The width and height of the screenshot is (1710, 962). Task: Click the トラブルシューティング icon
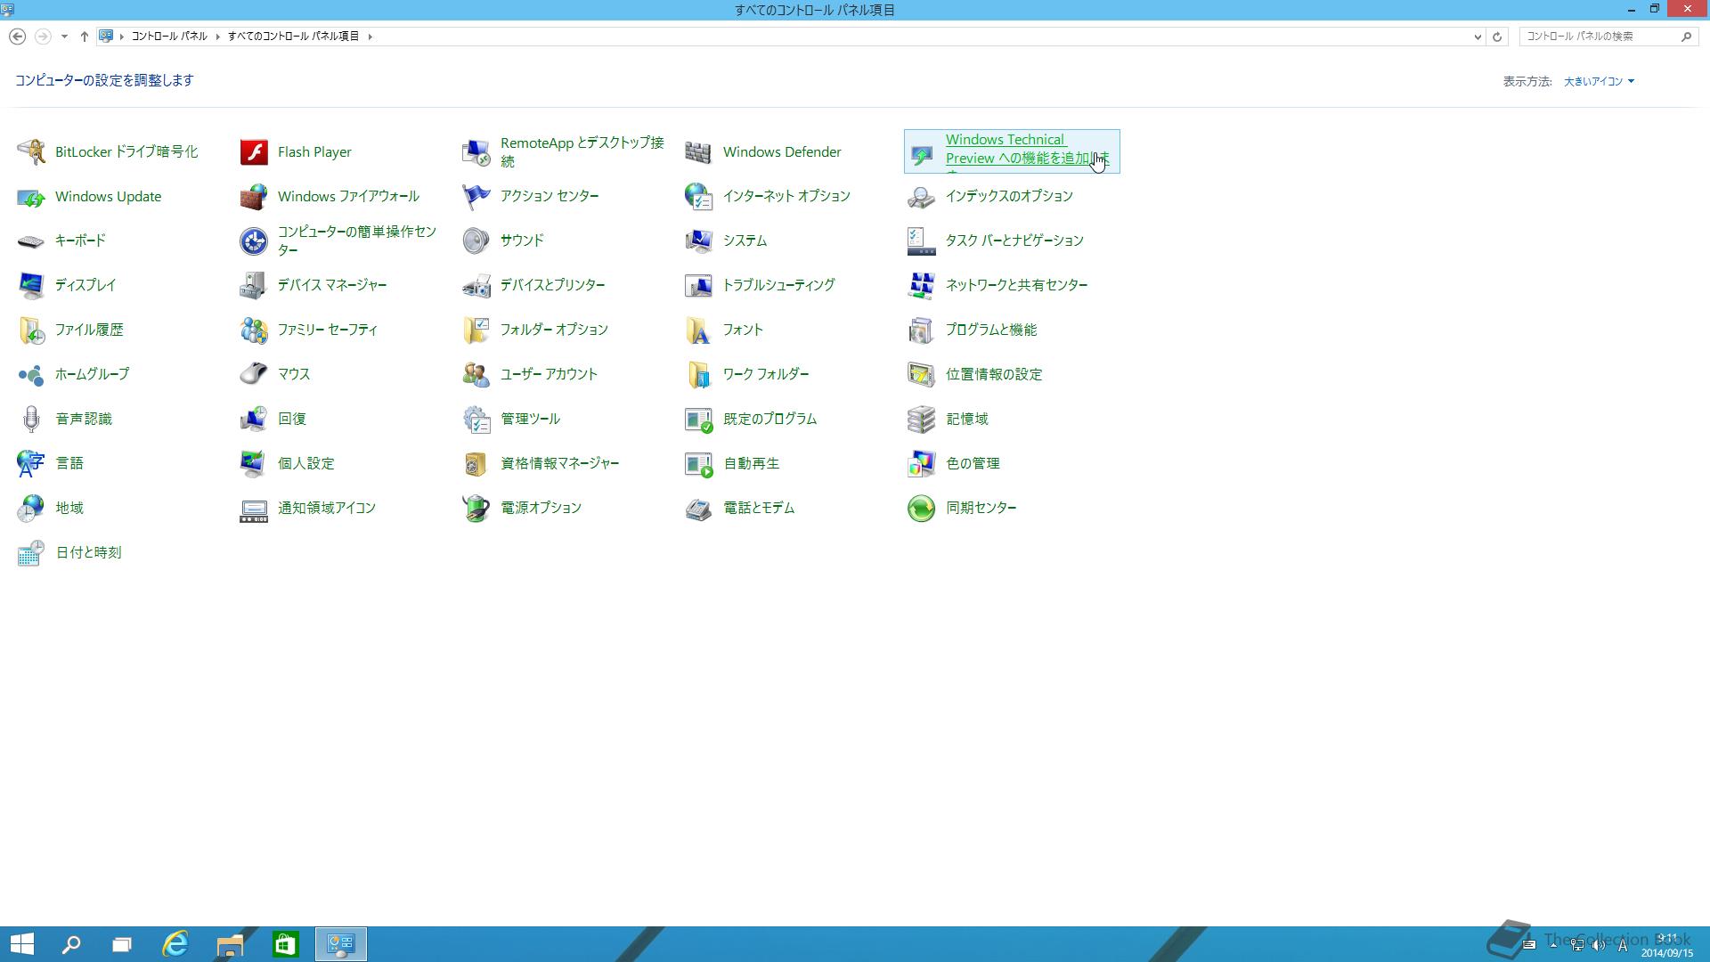point(699,285)
